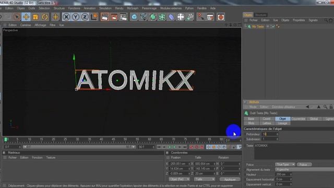Click the Espacement horizontal stepper

point(291,179)
